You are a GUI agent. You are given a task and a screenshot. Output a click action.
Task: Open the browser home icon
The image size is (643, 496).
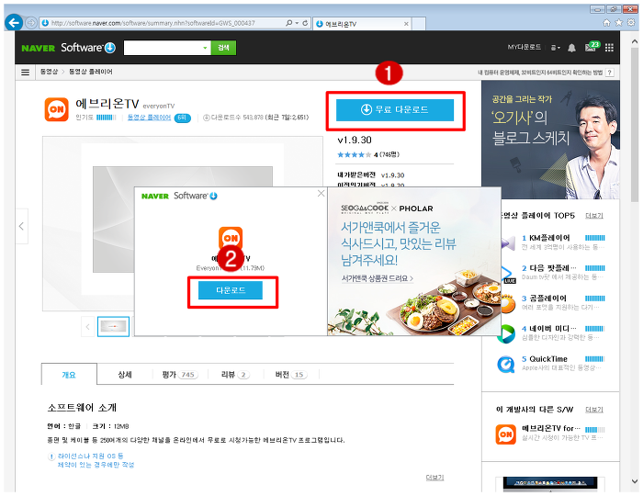pos(606,23)
